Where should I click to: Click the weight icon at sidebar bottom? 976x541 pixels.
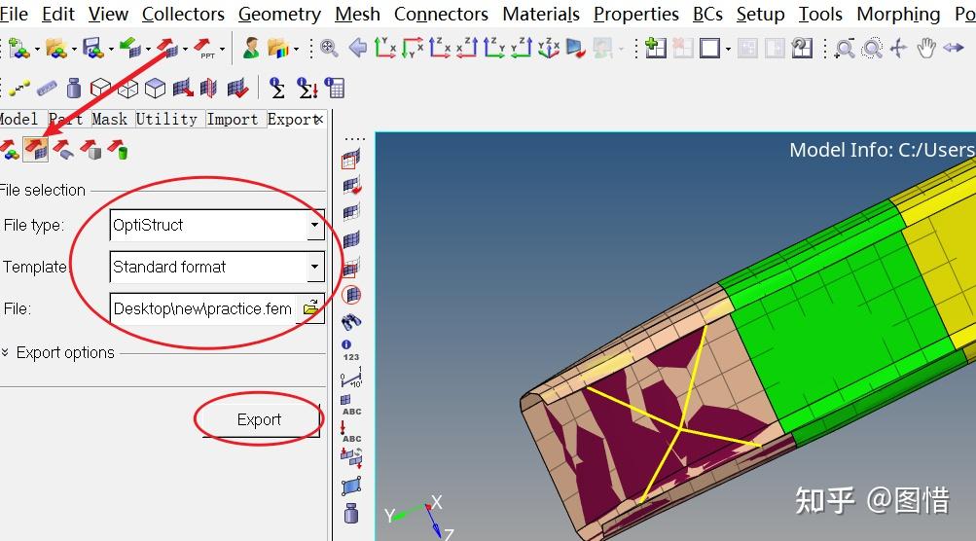pyautogui.click(x=351, y=513)
